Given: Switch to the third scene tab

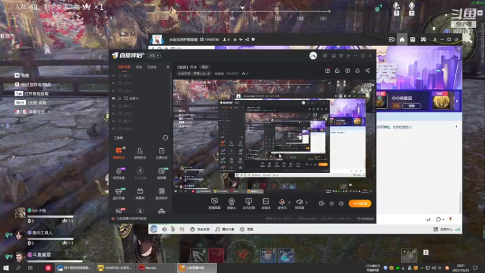Looking at the screenshot, I should click(x=152, y=67).
